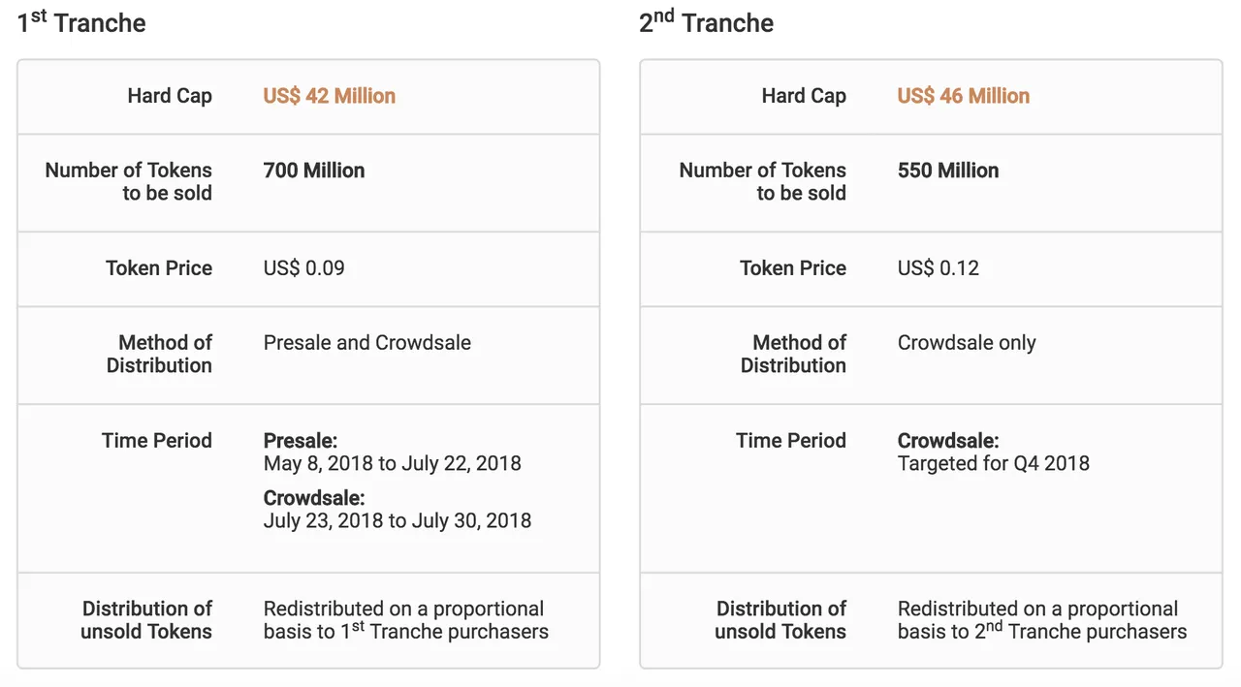1241x687 pixels.
Task: Click the 2nd Tranche Token Price label
Action: pos(793,268)
